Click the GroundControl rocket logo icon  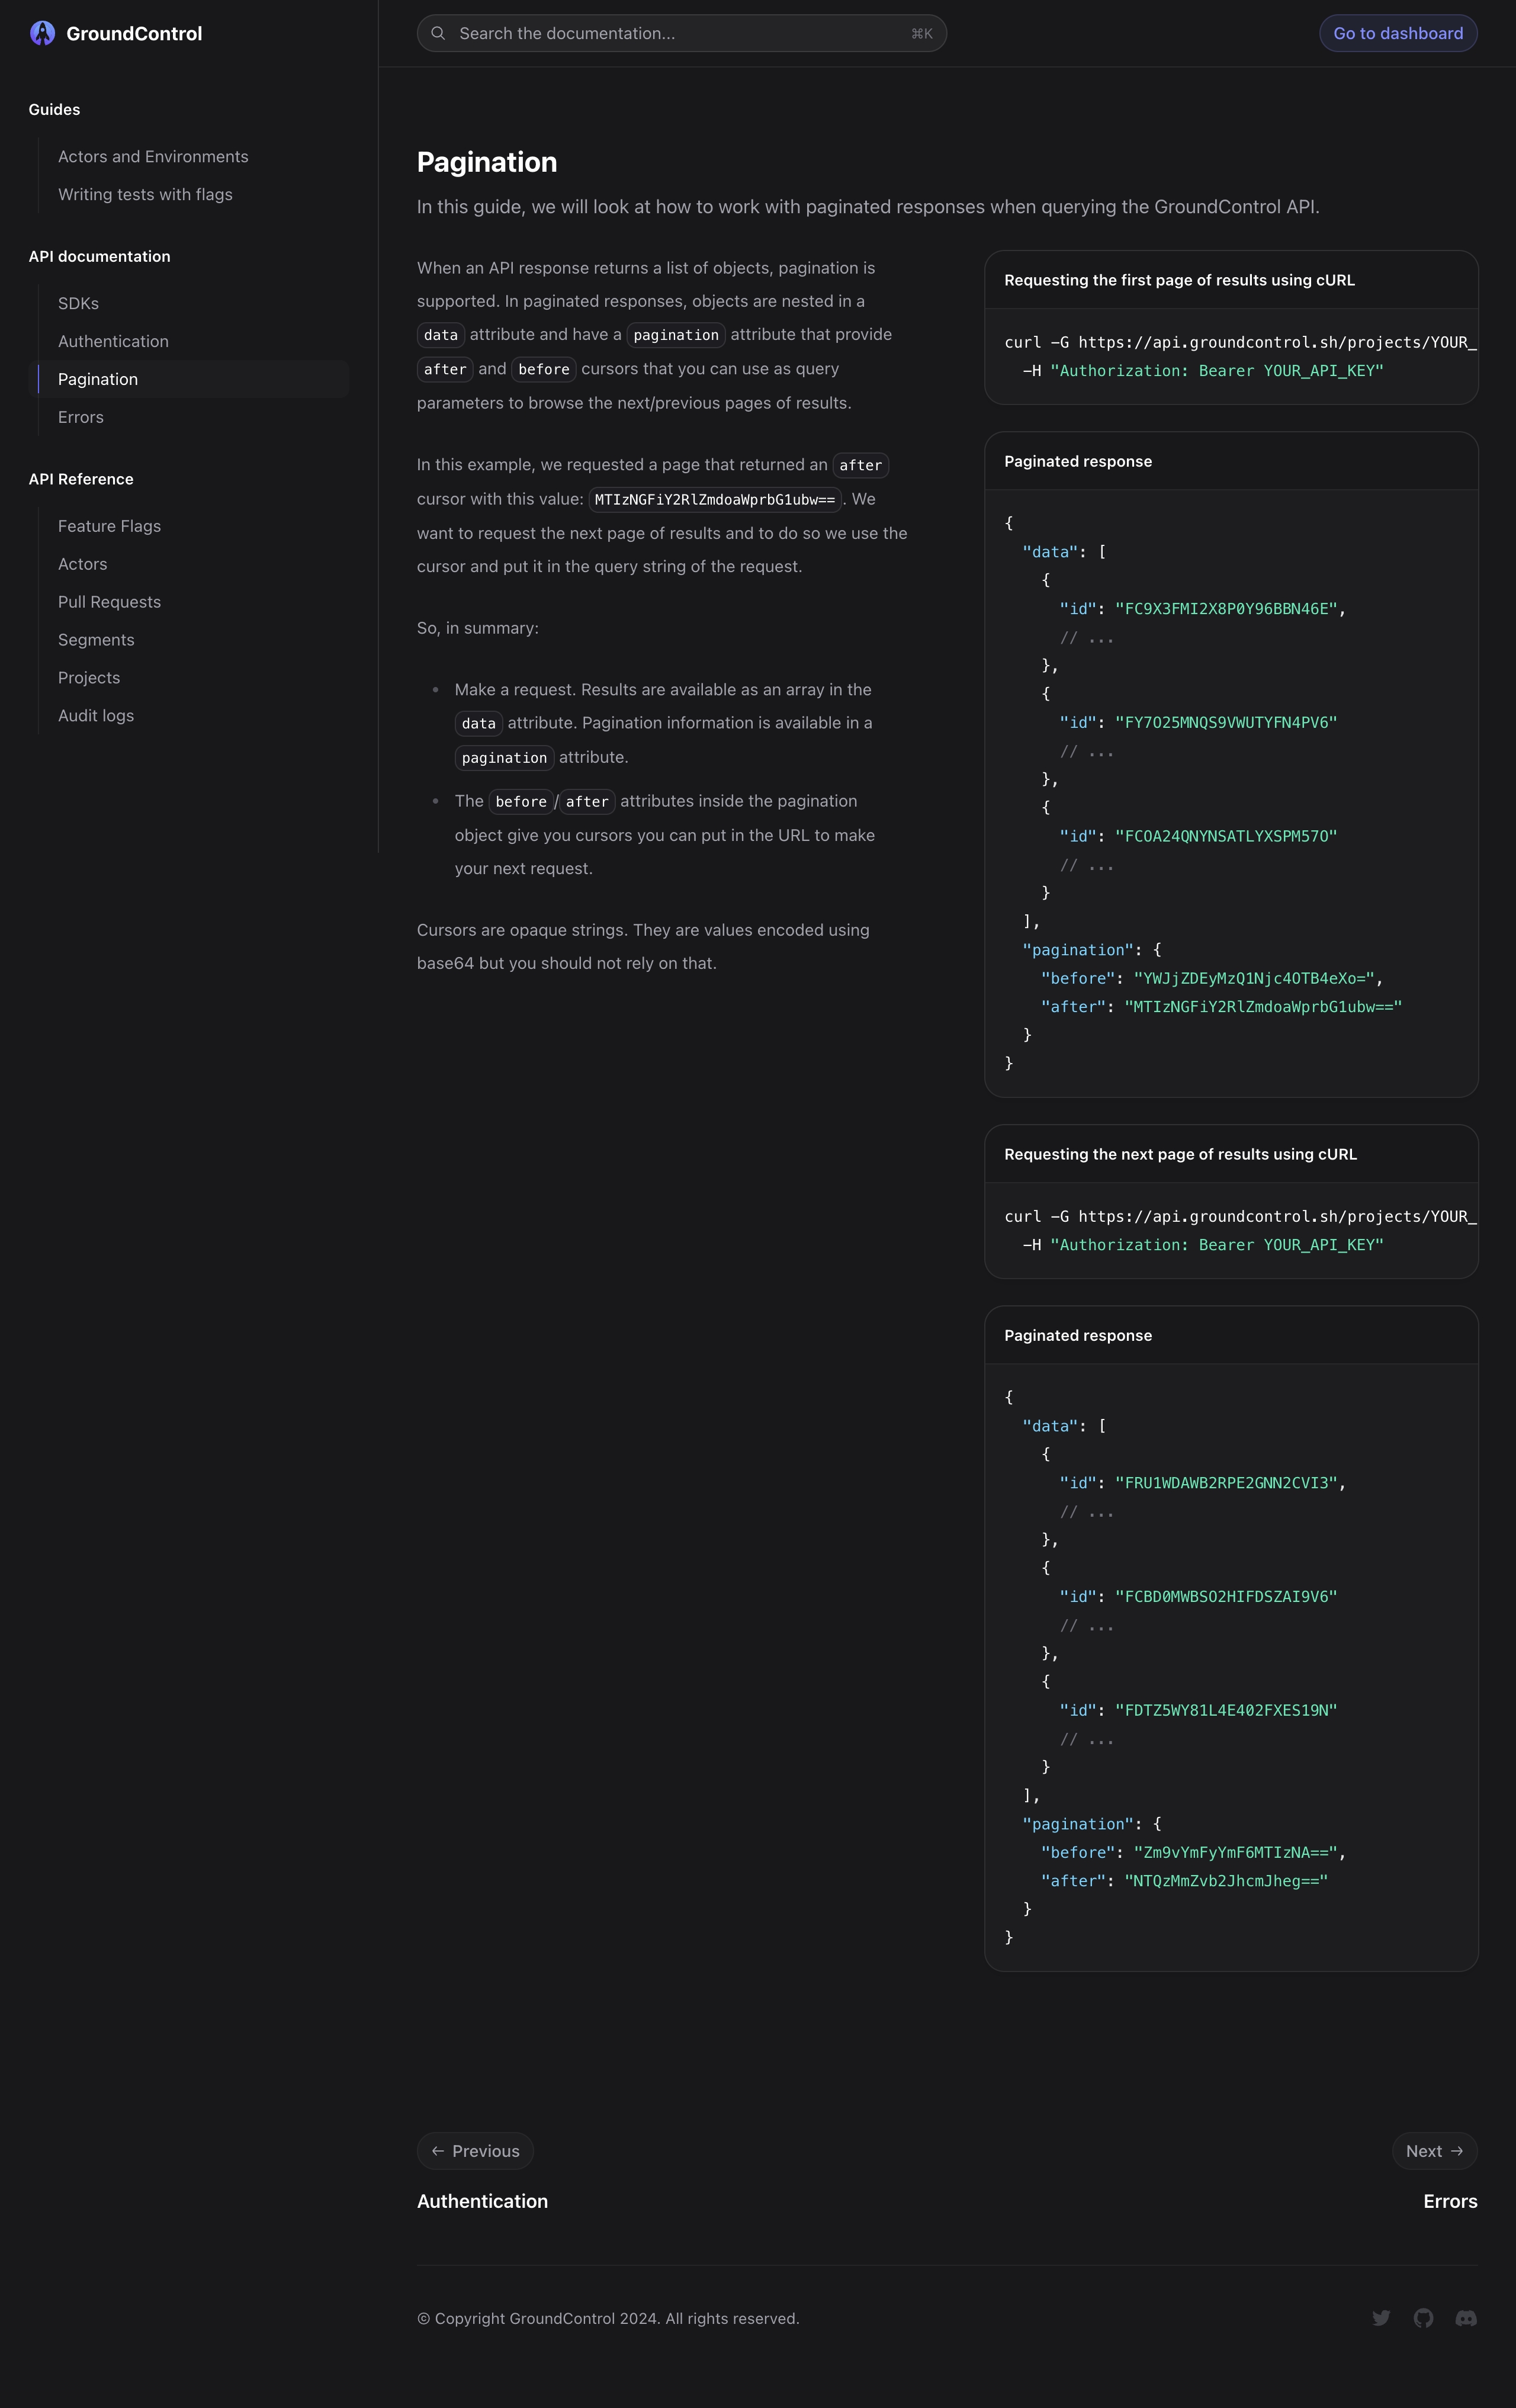pos(42,33)
